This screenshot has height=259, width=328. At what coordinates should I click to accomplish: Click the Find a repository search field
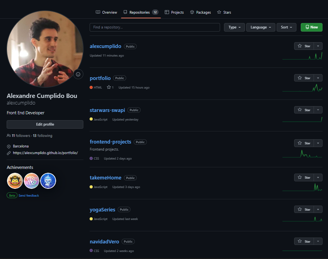click(x=155, y=27)
